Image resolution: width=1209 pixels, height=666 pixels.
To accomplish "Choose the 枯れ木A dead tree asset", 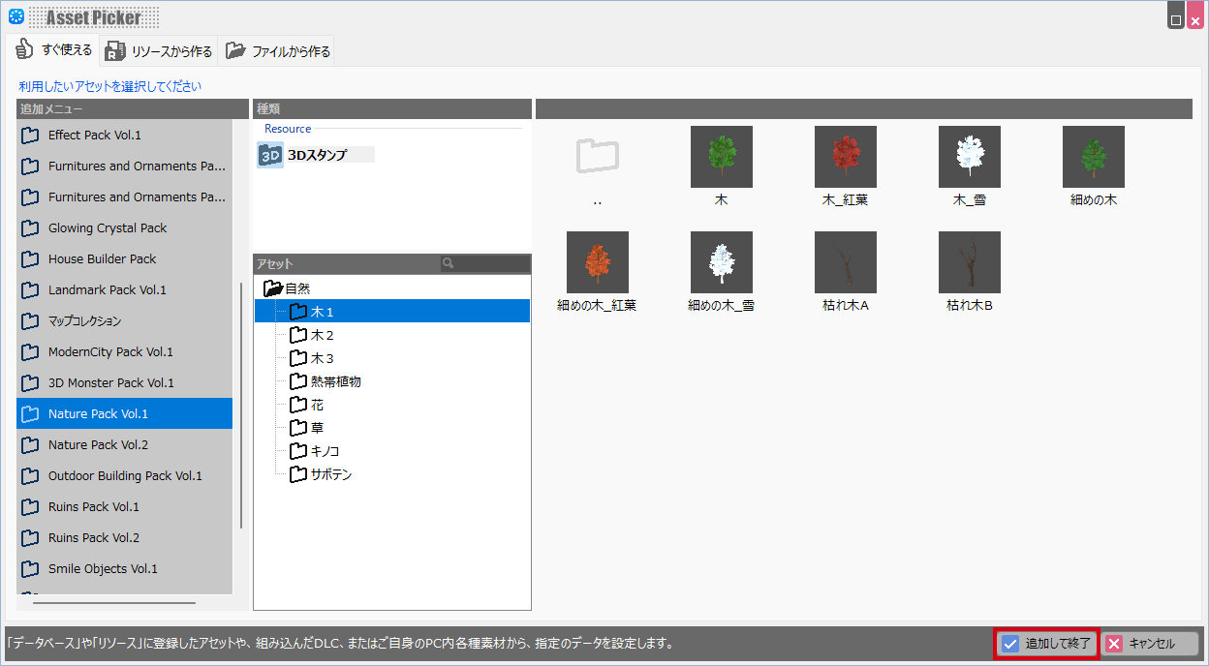I will click(x=845, y=262).
